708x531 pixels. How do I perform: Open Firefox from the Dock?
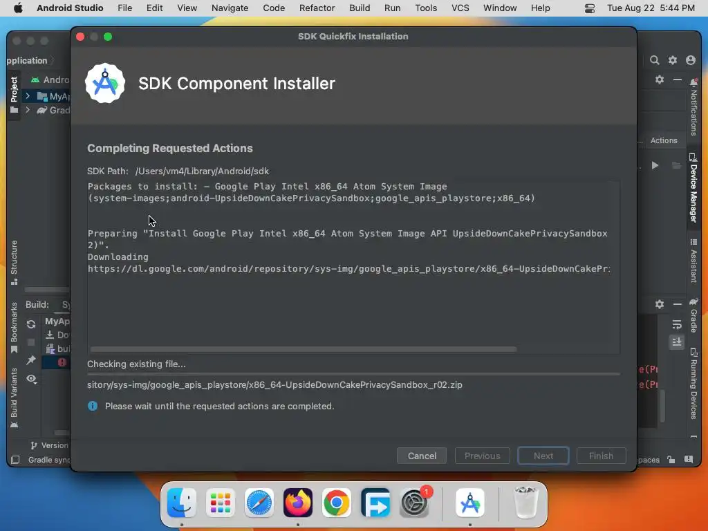tap(298, 503)
